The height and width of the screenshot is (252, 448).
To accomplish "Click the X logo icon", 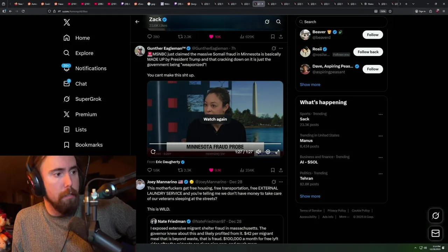I will point(67,22).
